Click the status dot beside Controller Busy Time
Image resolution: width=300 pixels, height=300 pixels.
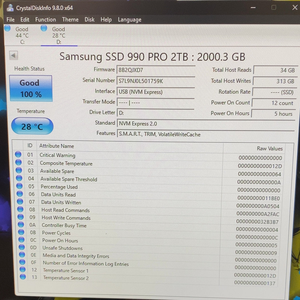click(x=21, y=224)
